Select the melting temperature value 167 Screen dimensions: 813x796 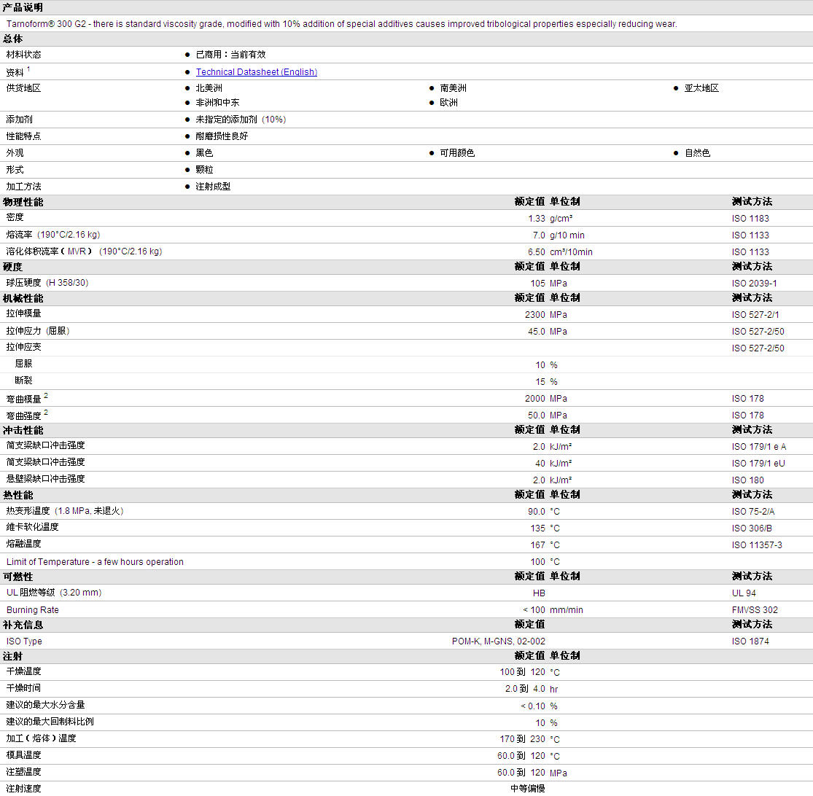tap(537, 545)
